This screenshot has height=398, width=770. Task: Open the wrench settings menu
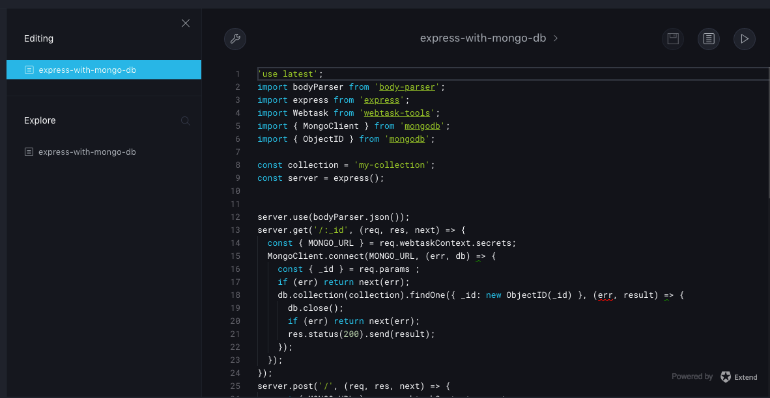point(235,39)
